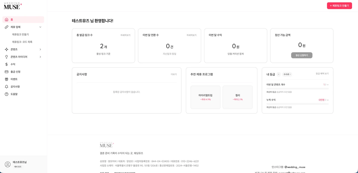Image resolution: width=358 pixels, height=173 pixels.
Task: Click the footer Wedding Muse logo
Action: pos(107,145)
